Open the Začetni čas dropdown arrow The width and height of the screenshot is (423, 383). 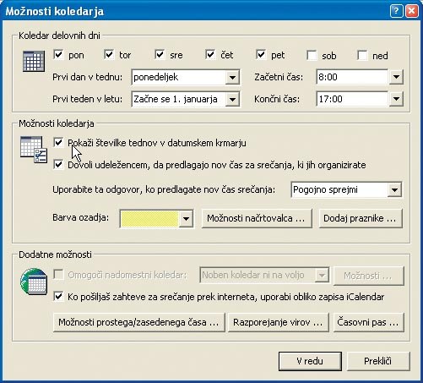pyautogui.click(x=396, y=77)
